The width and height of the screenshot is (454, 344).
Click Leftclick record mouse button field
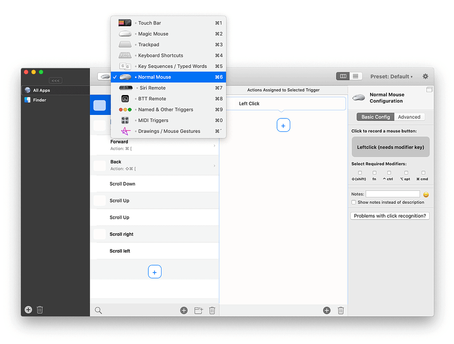pyautogui.click(x=390, y=147)
